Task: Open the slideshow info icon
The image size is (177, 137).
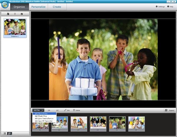Action: [x=22, y=14]
